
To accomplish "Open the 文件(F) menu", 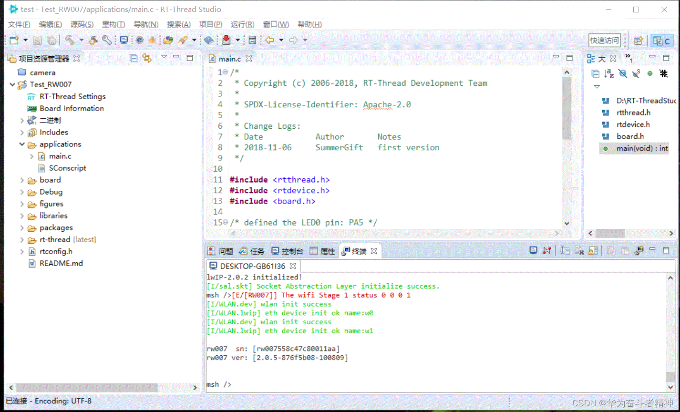I will click(20, 24).
